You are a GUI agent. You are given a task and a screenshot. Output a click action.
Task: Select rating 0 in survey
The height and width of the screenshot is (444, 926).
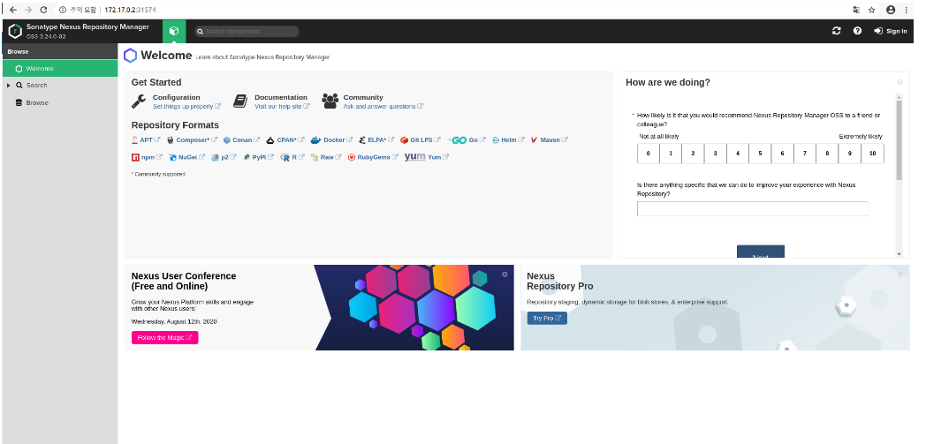(x=649, y=154)
